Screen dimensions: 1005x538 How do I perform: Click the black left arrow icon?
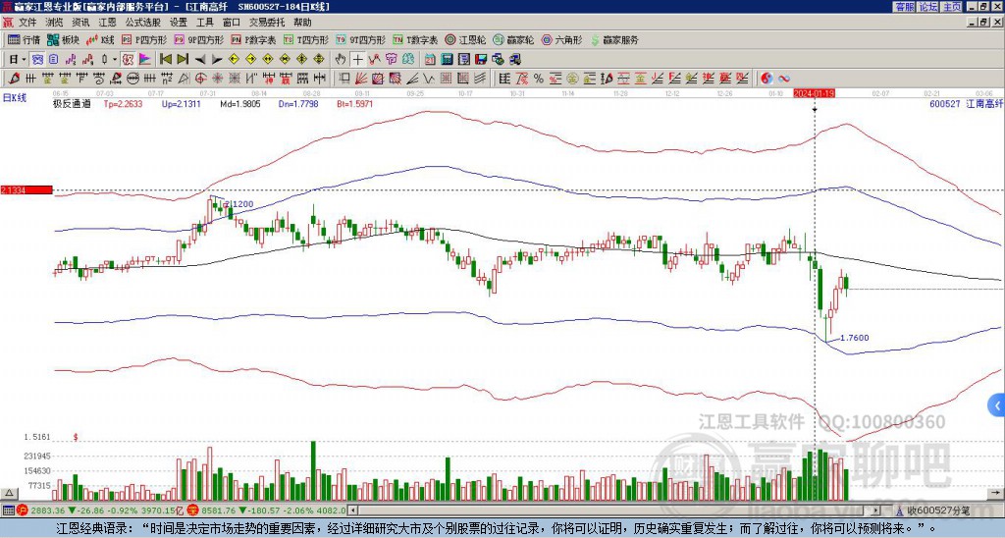pyautogui.click(x=200, y=59)
